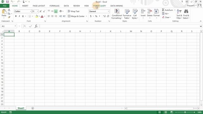Switch to the DATA MINING tab
Image resolution: width=203 pixels, height=114 pixels.
tap(116, 6)
